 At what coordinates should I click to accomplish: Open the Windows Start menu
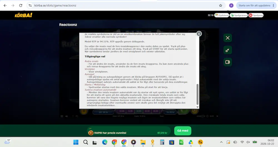pos(76,142)
